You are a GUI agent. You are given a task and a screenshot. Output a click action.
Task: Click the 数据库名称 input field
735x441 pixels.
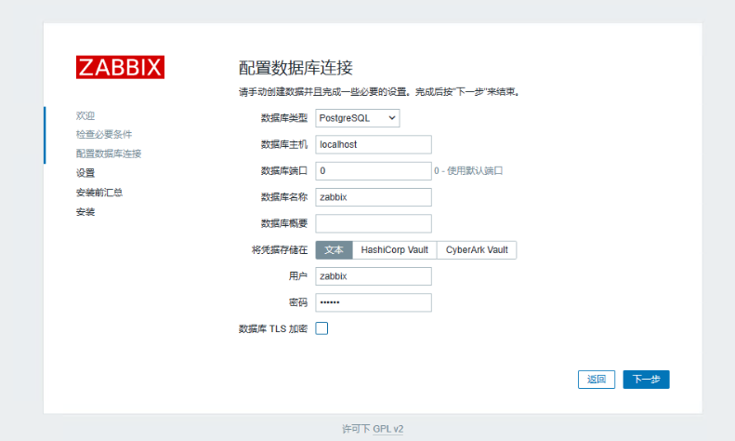tap(374, 197)
